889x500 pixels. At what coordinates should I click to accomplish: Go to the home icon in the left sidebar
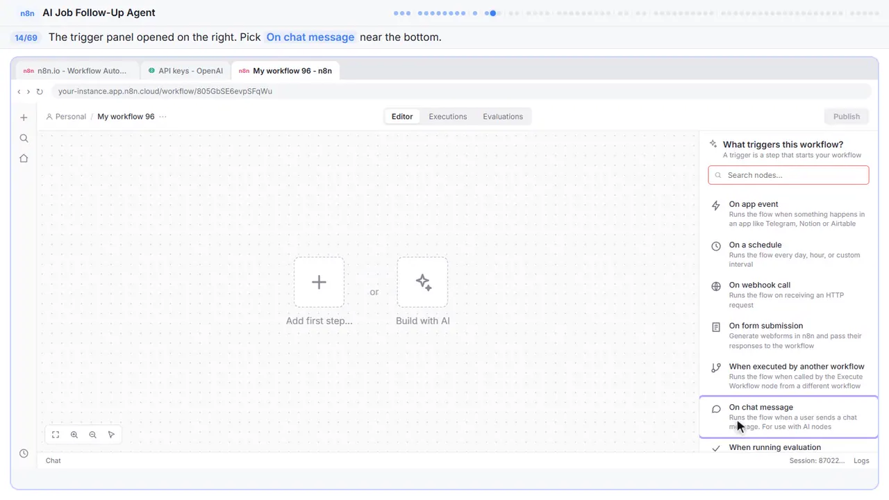tap(24, 158)
